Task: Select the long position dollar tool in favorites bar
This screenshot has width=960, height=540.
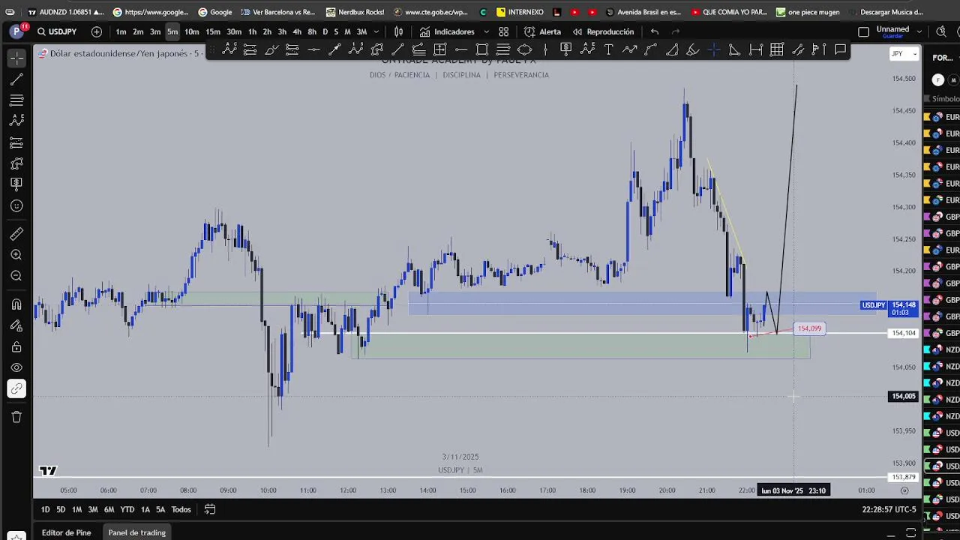Action: coord(566,49)
